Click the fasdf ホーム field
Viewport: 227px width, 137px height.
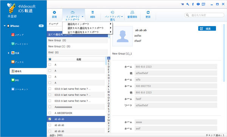[x=176, y=99]
